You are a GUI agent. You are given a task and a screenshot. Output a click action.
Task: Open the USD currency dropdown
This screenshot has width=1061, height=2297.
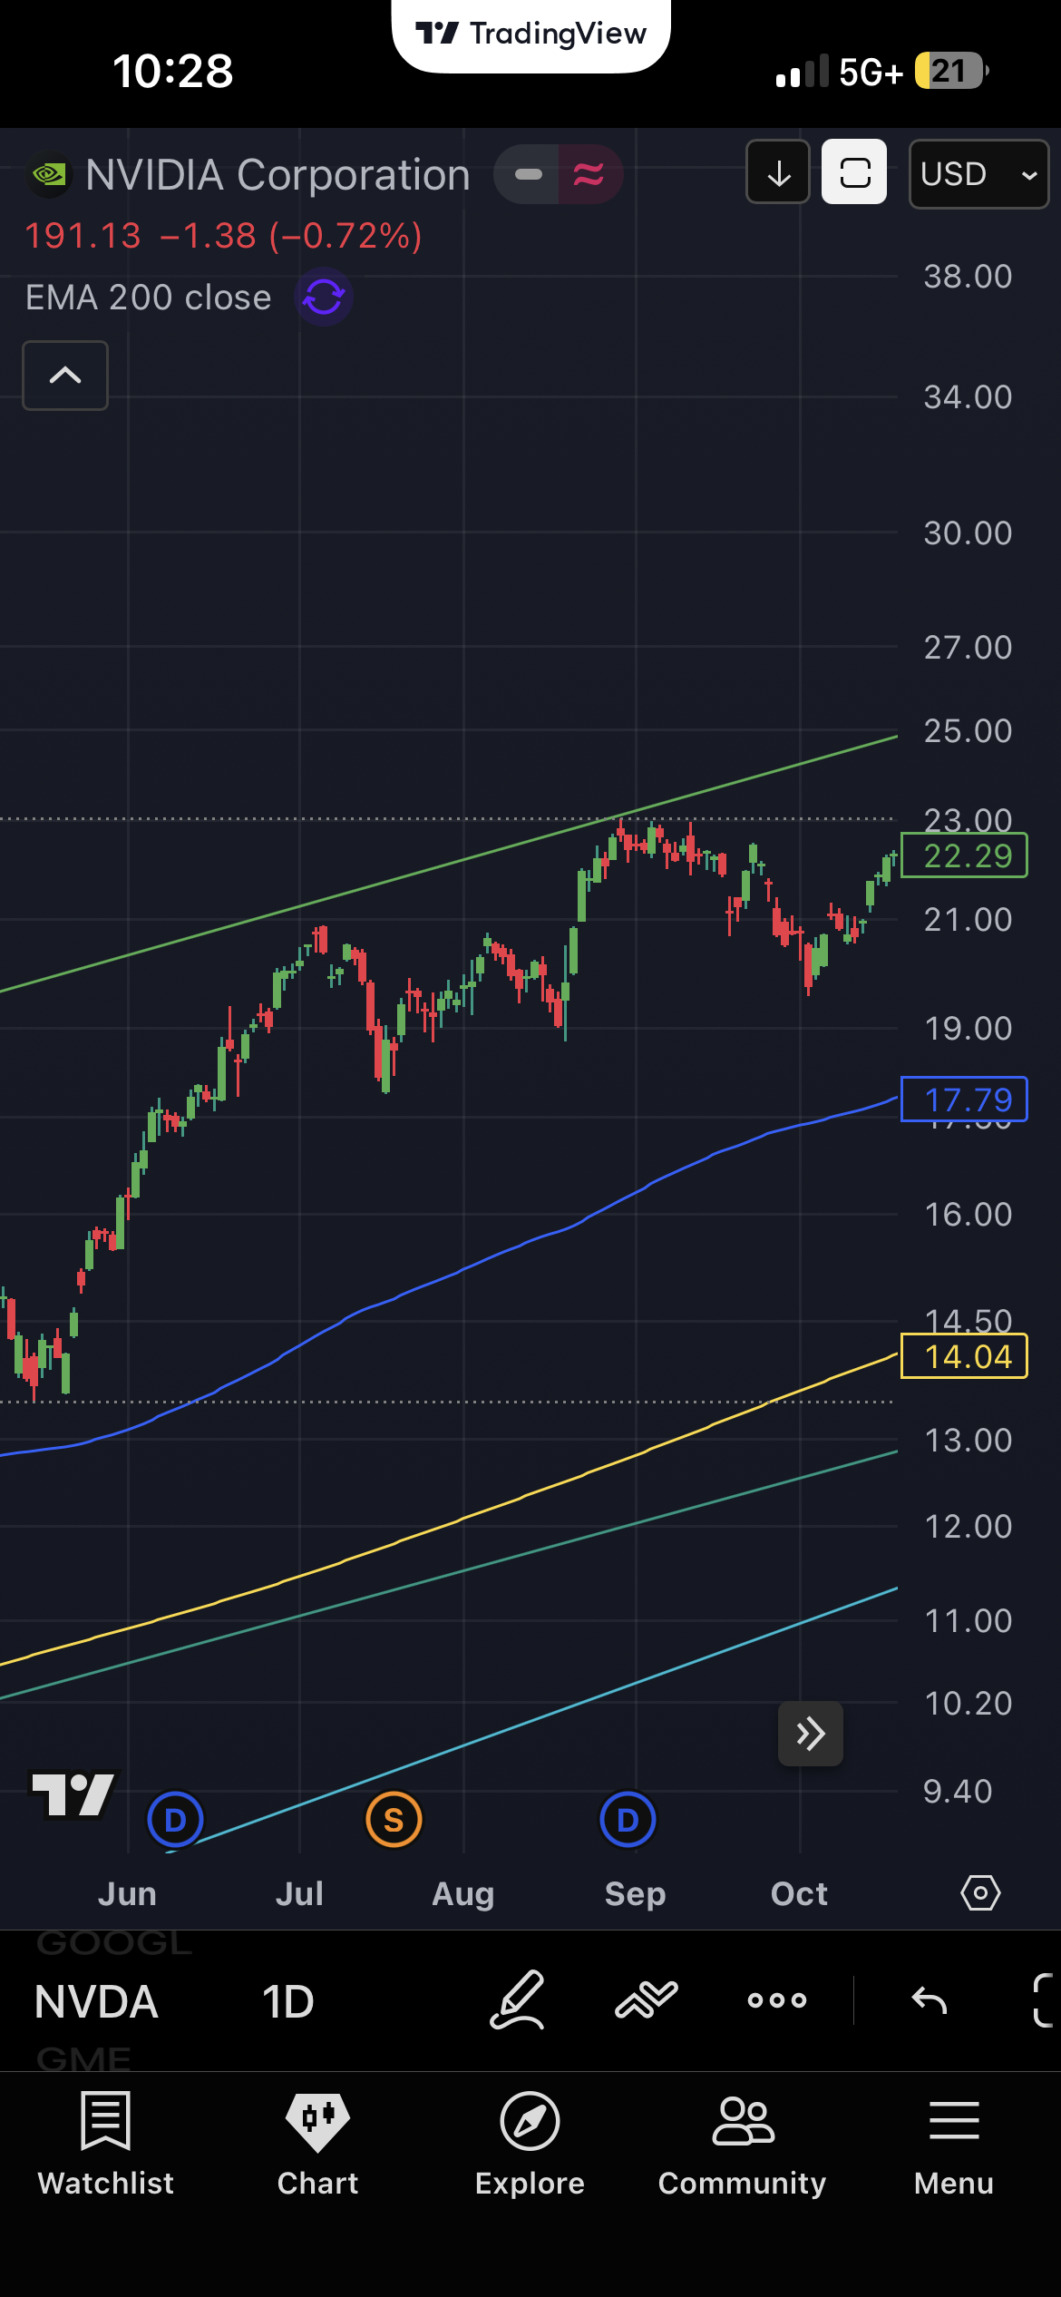point(978,174)
